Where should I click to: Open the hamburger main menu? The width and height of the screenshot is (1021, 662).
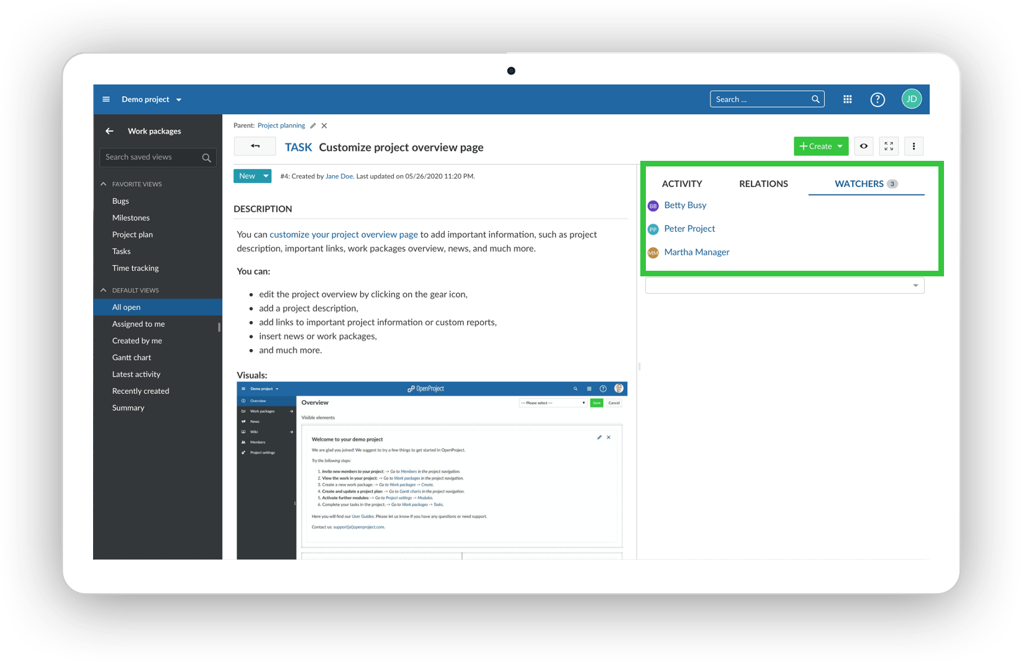tap(106, 99)
